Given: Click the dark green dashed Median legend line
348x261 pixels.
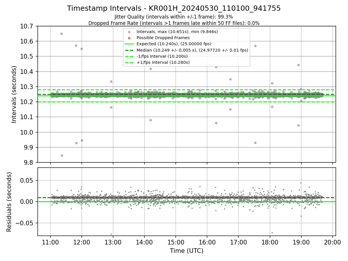Looking at the screenshot, I should click(x=129, y=50).
